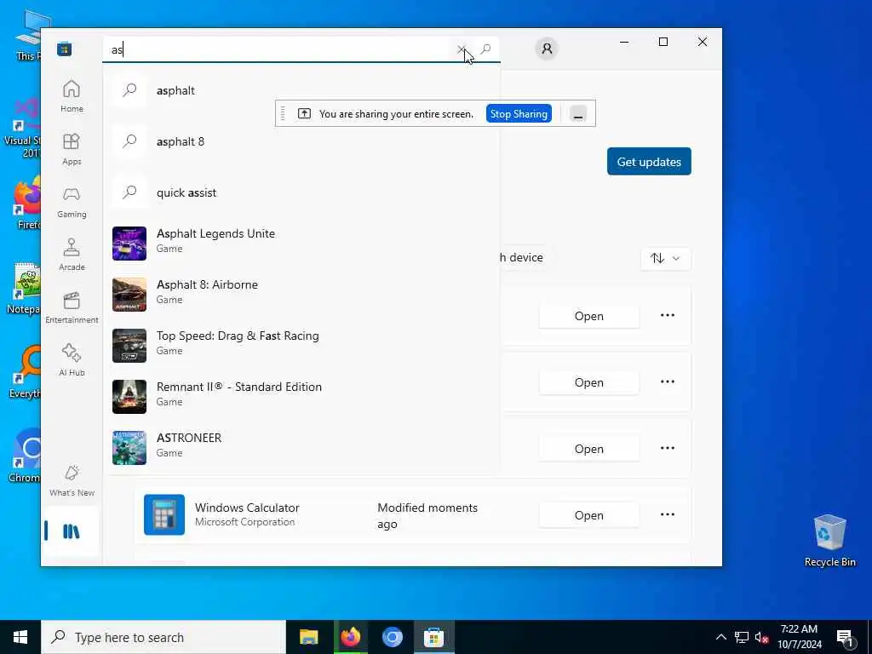The height and width of the screenshot is (654, 872).
Task: Open Asphalt 8: Airborne game result
Action: (301, 294)
